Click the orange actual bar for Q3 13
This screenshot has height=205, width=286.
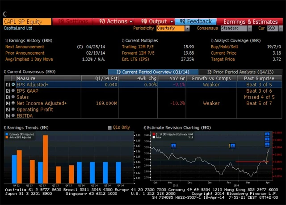click(59, 175)
